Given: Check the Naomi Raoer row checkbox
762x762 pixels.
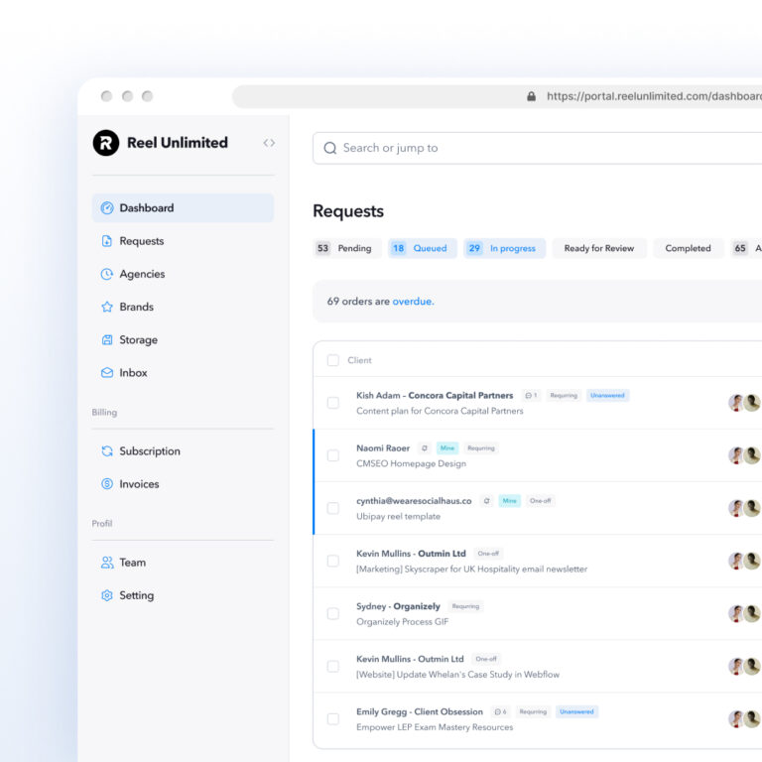Looking at the screenshot, I should [333, 455].
